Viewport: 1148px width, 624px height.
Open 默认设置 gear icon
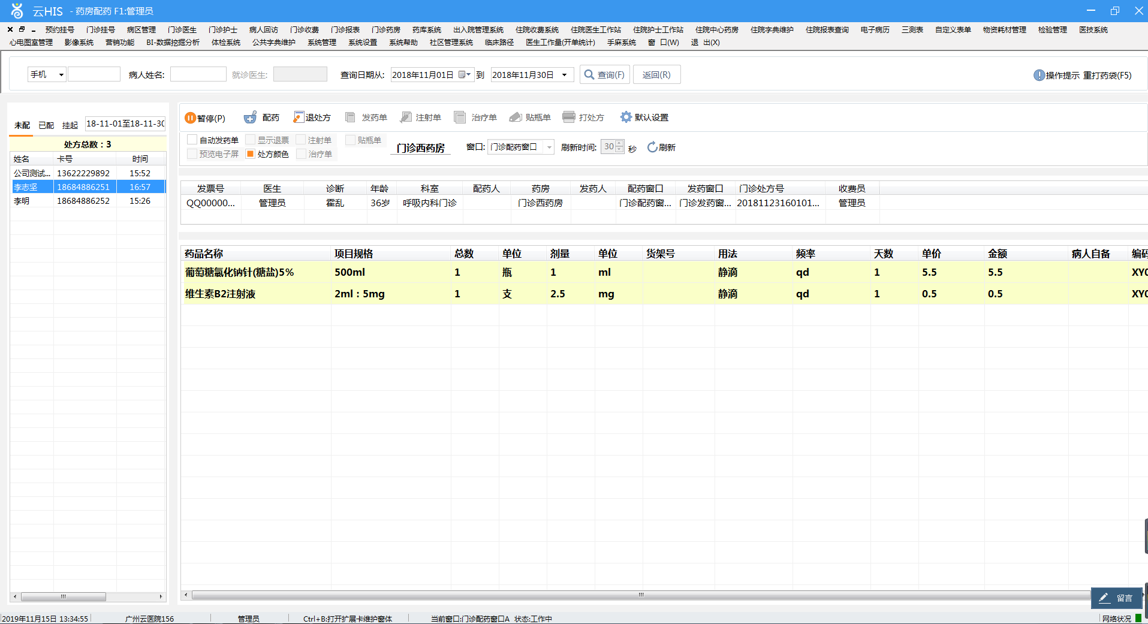click(x=626, y=117)
